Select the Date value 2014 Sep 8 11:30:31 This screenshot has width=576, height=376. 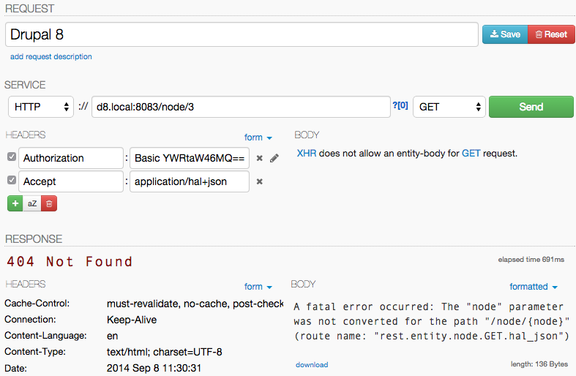pyautogui.click(x=154, y=368)
